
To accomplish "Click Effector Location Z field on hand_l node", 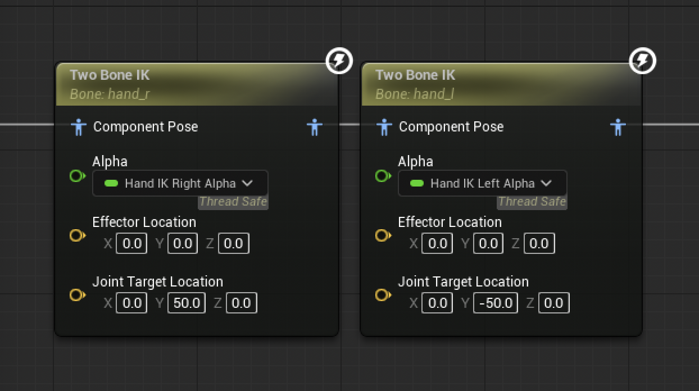I will [539, 244].
